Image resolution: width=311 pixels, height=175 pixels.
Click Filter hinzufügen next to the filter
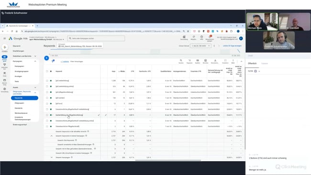click(77, 61)
